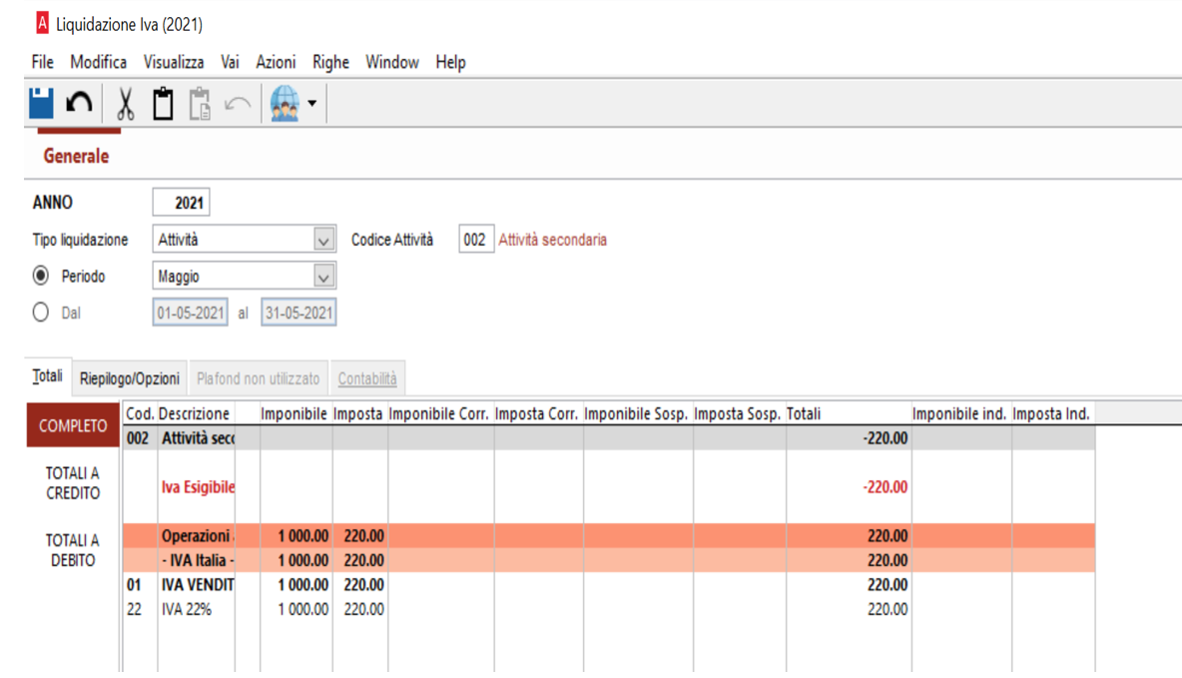Open the Azioni menu
This screenshot has width=1182, height=678.
276,62
